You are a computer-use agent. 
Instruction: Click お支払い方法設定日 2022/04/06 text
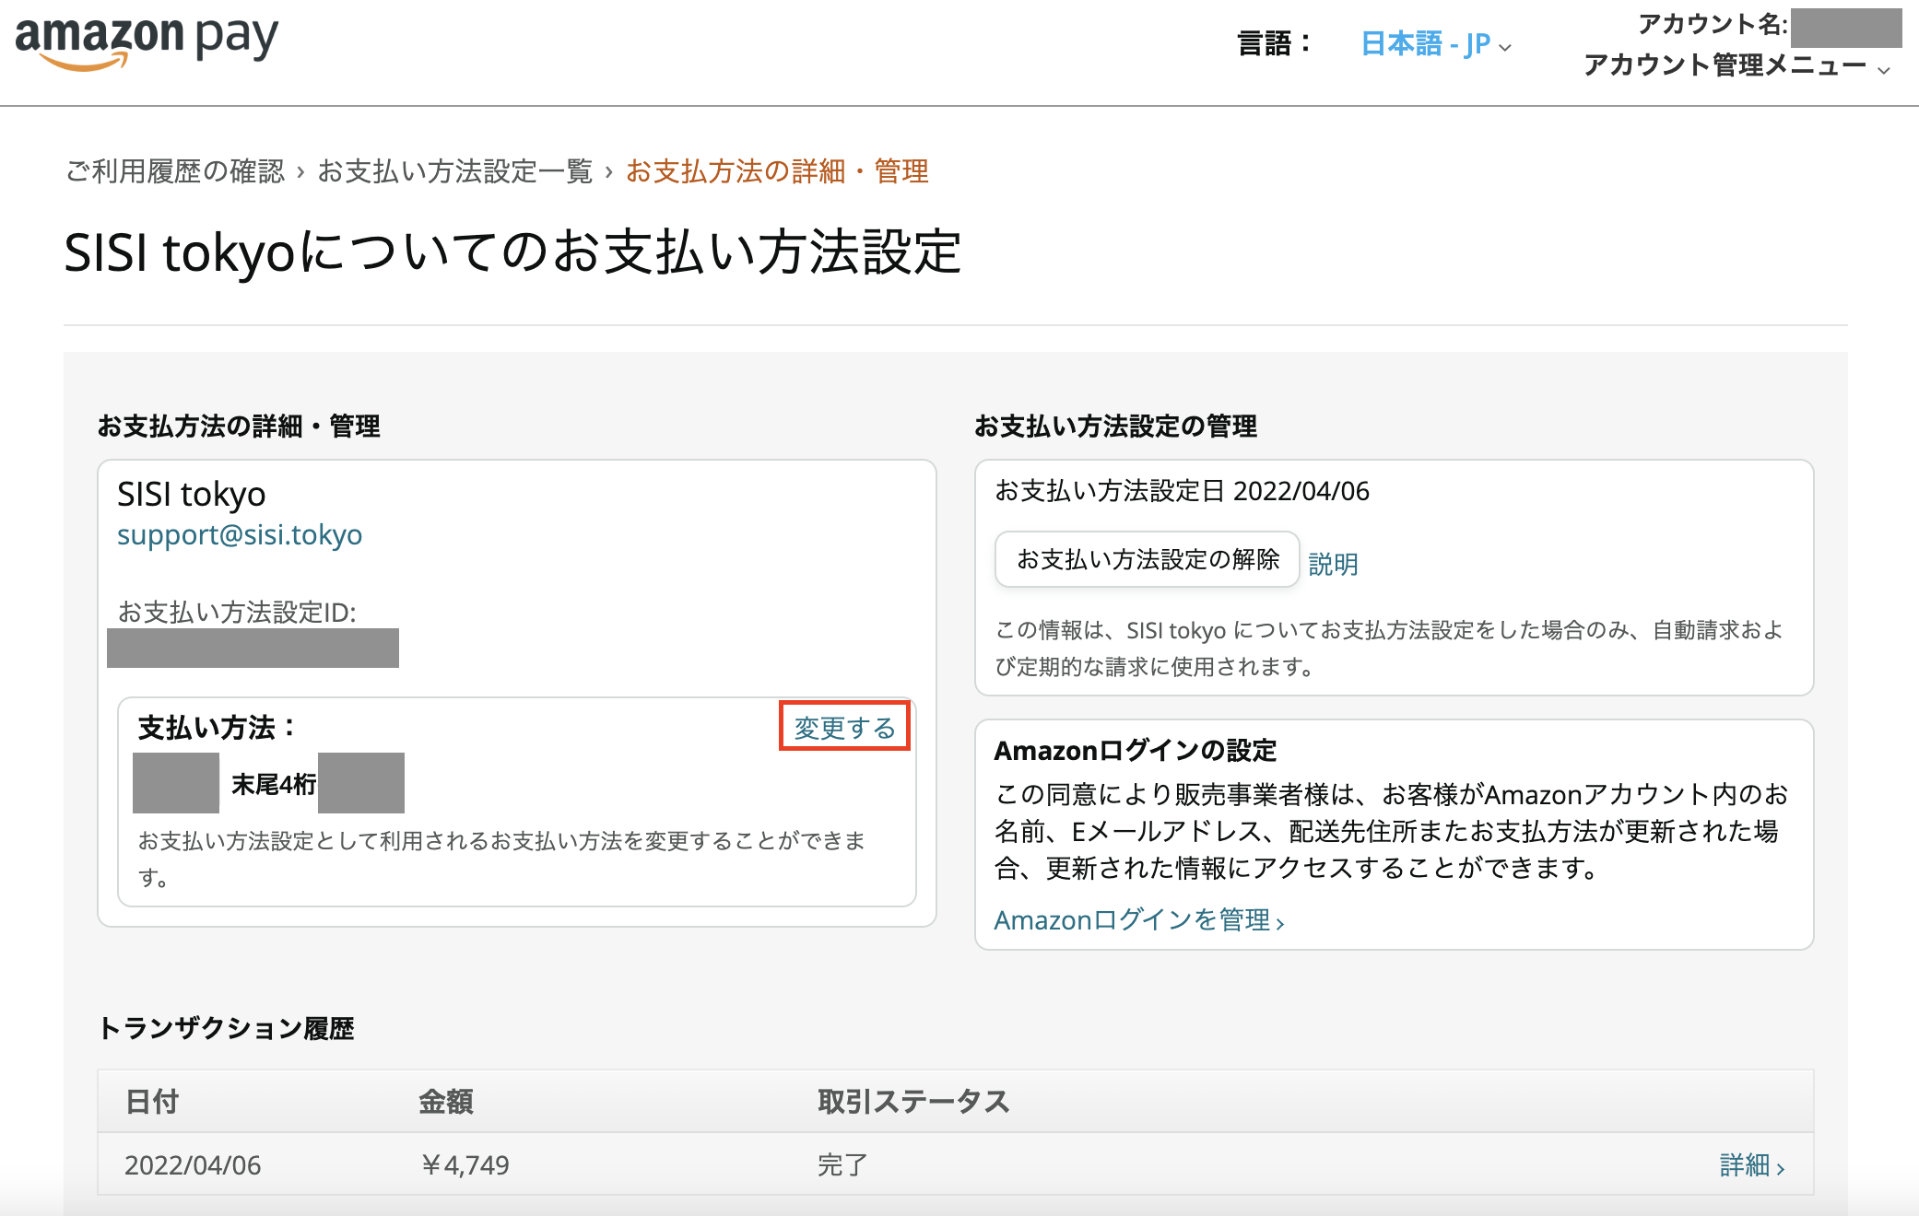click(x=1182, y=491)
